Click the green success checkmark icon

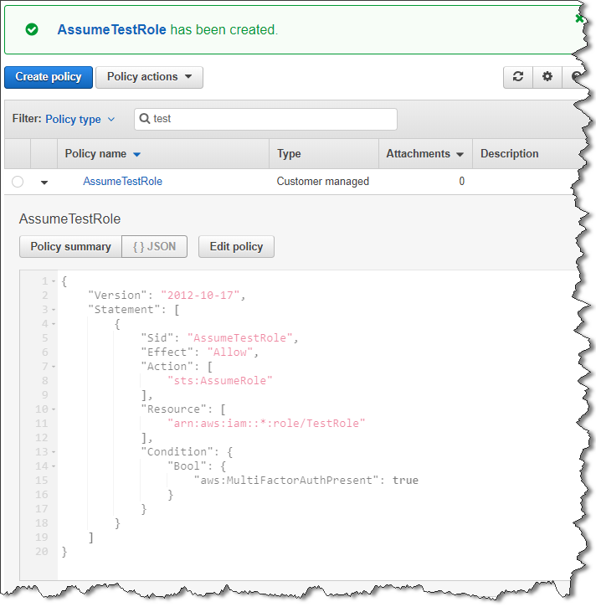32,29
